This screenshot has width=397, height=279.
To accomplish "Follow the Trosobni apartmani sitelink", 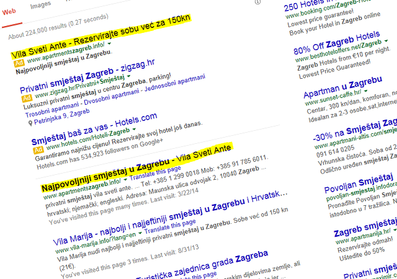I will 52,110.
